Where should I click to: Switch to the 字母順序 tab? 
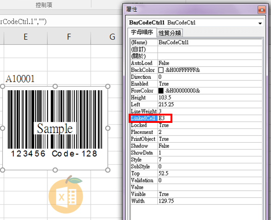coord(142,32)
